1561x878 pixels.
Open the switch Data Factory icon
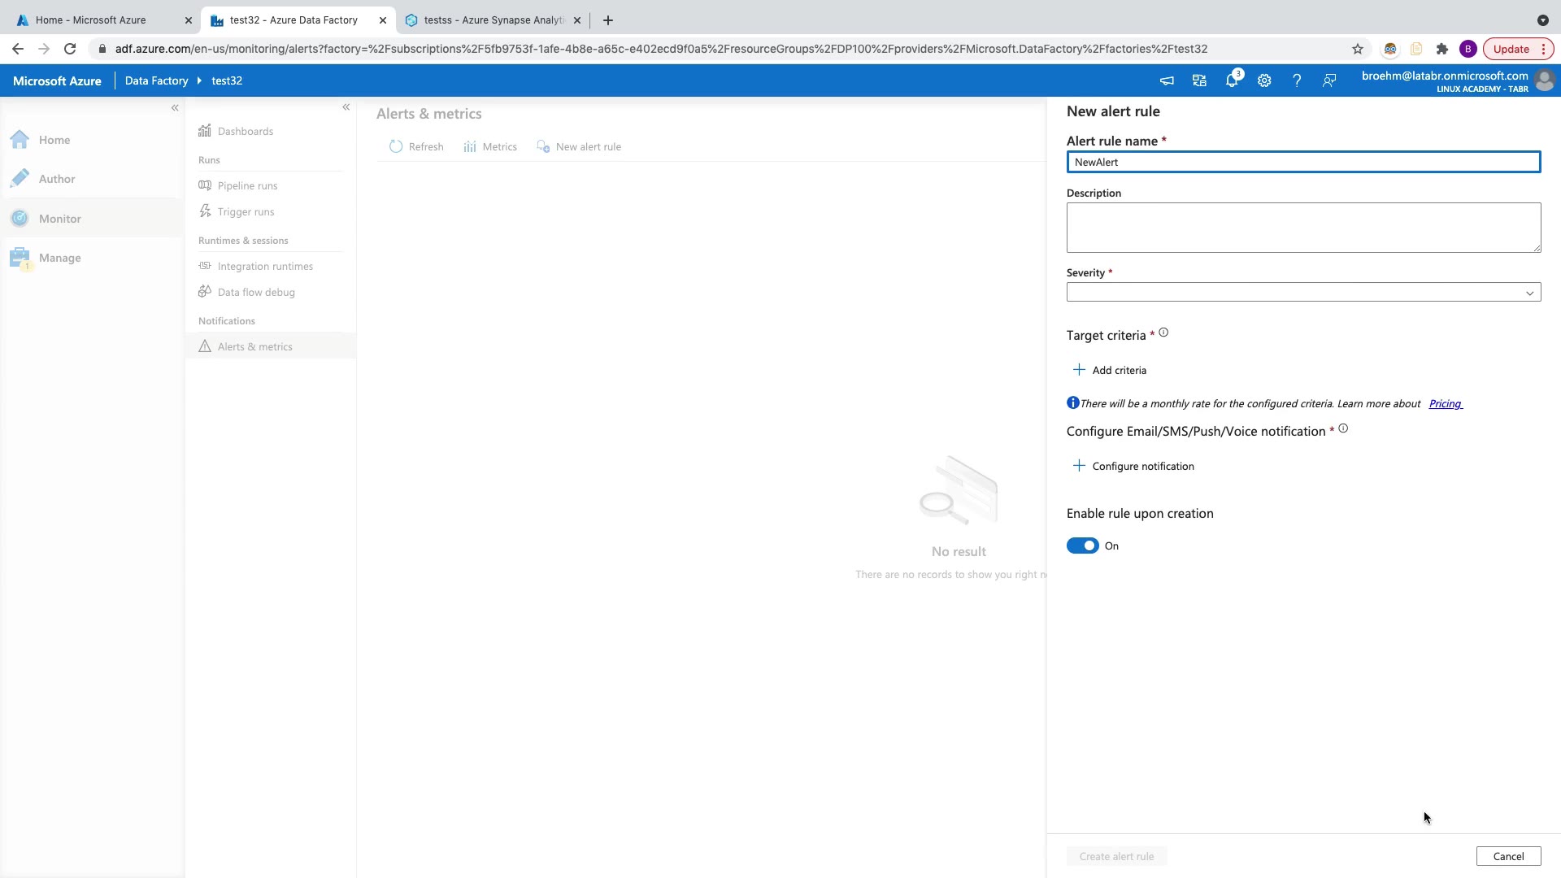1199,80
